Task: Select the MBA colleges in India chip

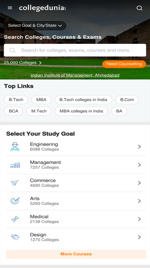Action: coord(81,111)
